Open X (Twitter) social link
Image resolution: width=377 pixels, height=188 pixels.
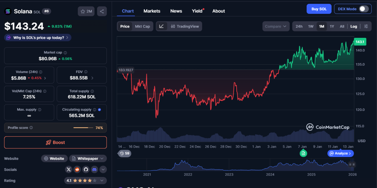(69, 170)
